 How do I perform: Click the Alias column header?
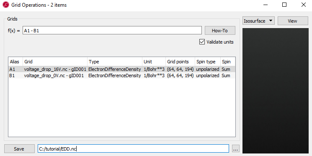[16, 62]
